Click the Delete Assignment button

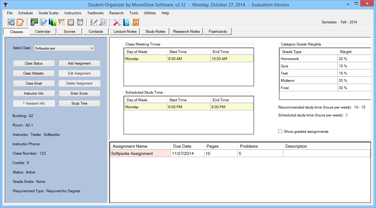(x=79, y=83)
